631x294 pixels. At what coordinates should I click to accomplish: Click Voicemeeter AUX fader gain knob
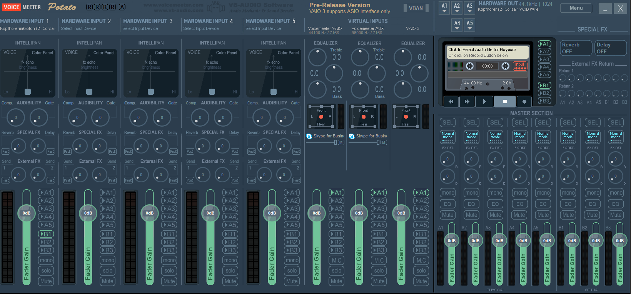pos(359,213)
